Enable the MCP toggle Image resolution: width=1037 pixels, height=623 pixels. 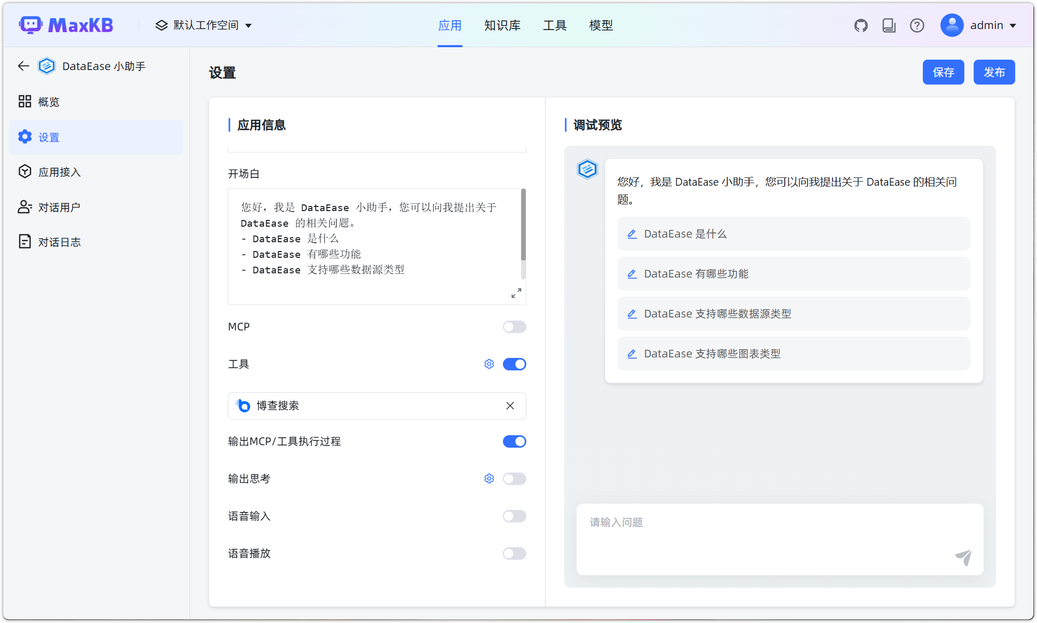[x=514, y=327]
